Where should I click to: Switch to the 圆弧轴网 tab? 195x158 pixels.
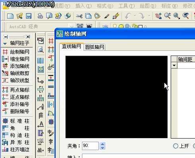[x=95, y=47]
